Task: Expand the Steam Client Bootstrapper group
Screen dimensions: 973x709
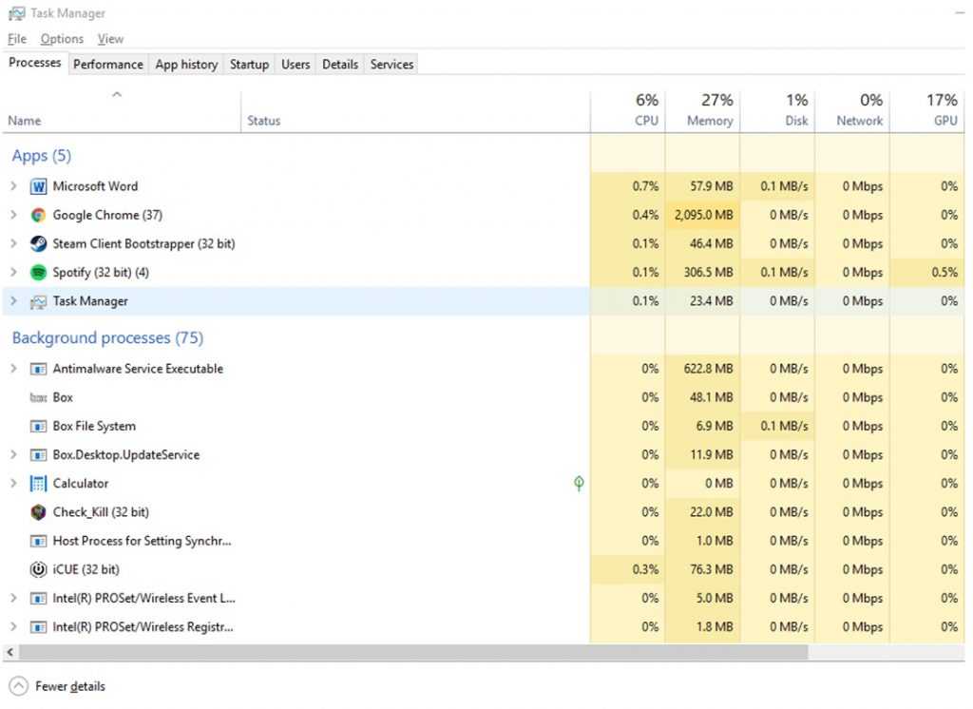Action: coord(13,243)
